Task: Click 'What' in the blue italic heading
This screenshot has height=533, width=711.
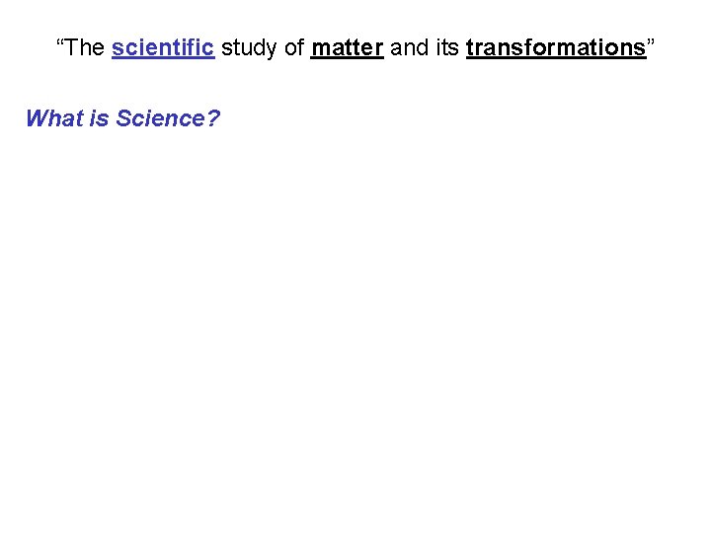Action: point(54,119)
